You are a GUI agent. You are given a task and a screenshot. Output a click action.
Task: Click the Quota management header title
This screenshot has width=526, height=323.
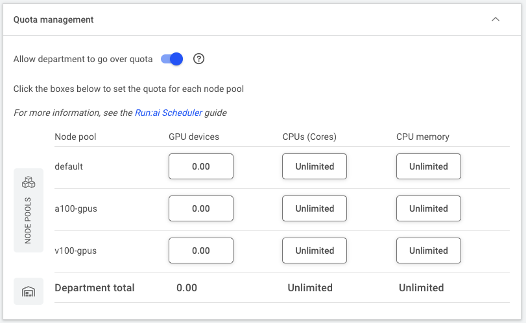tap(53, 20)
